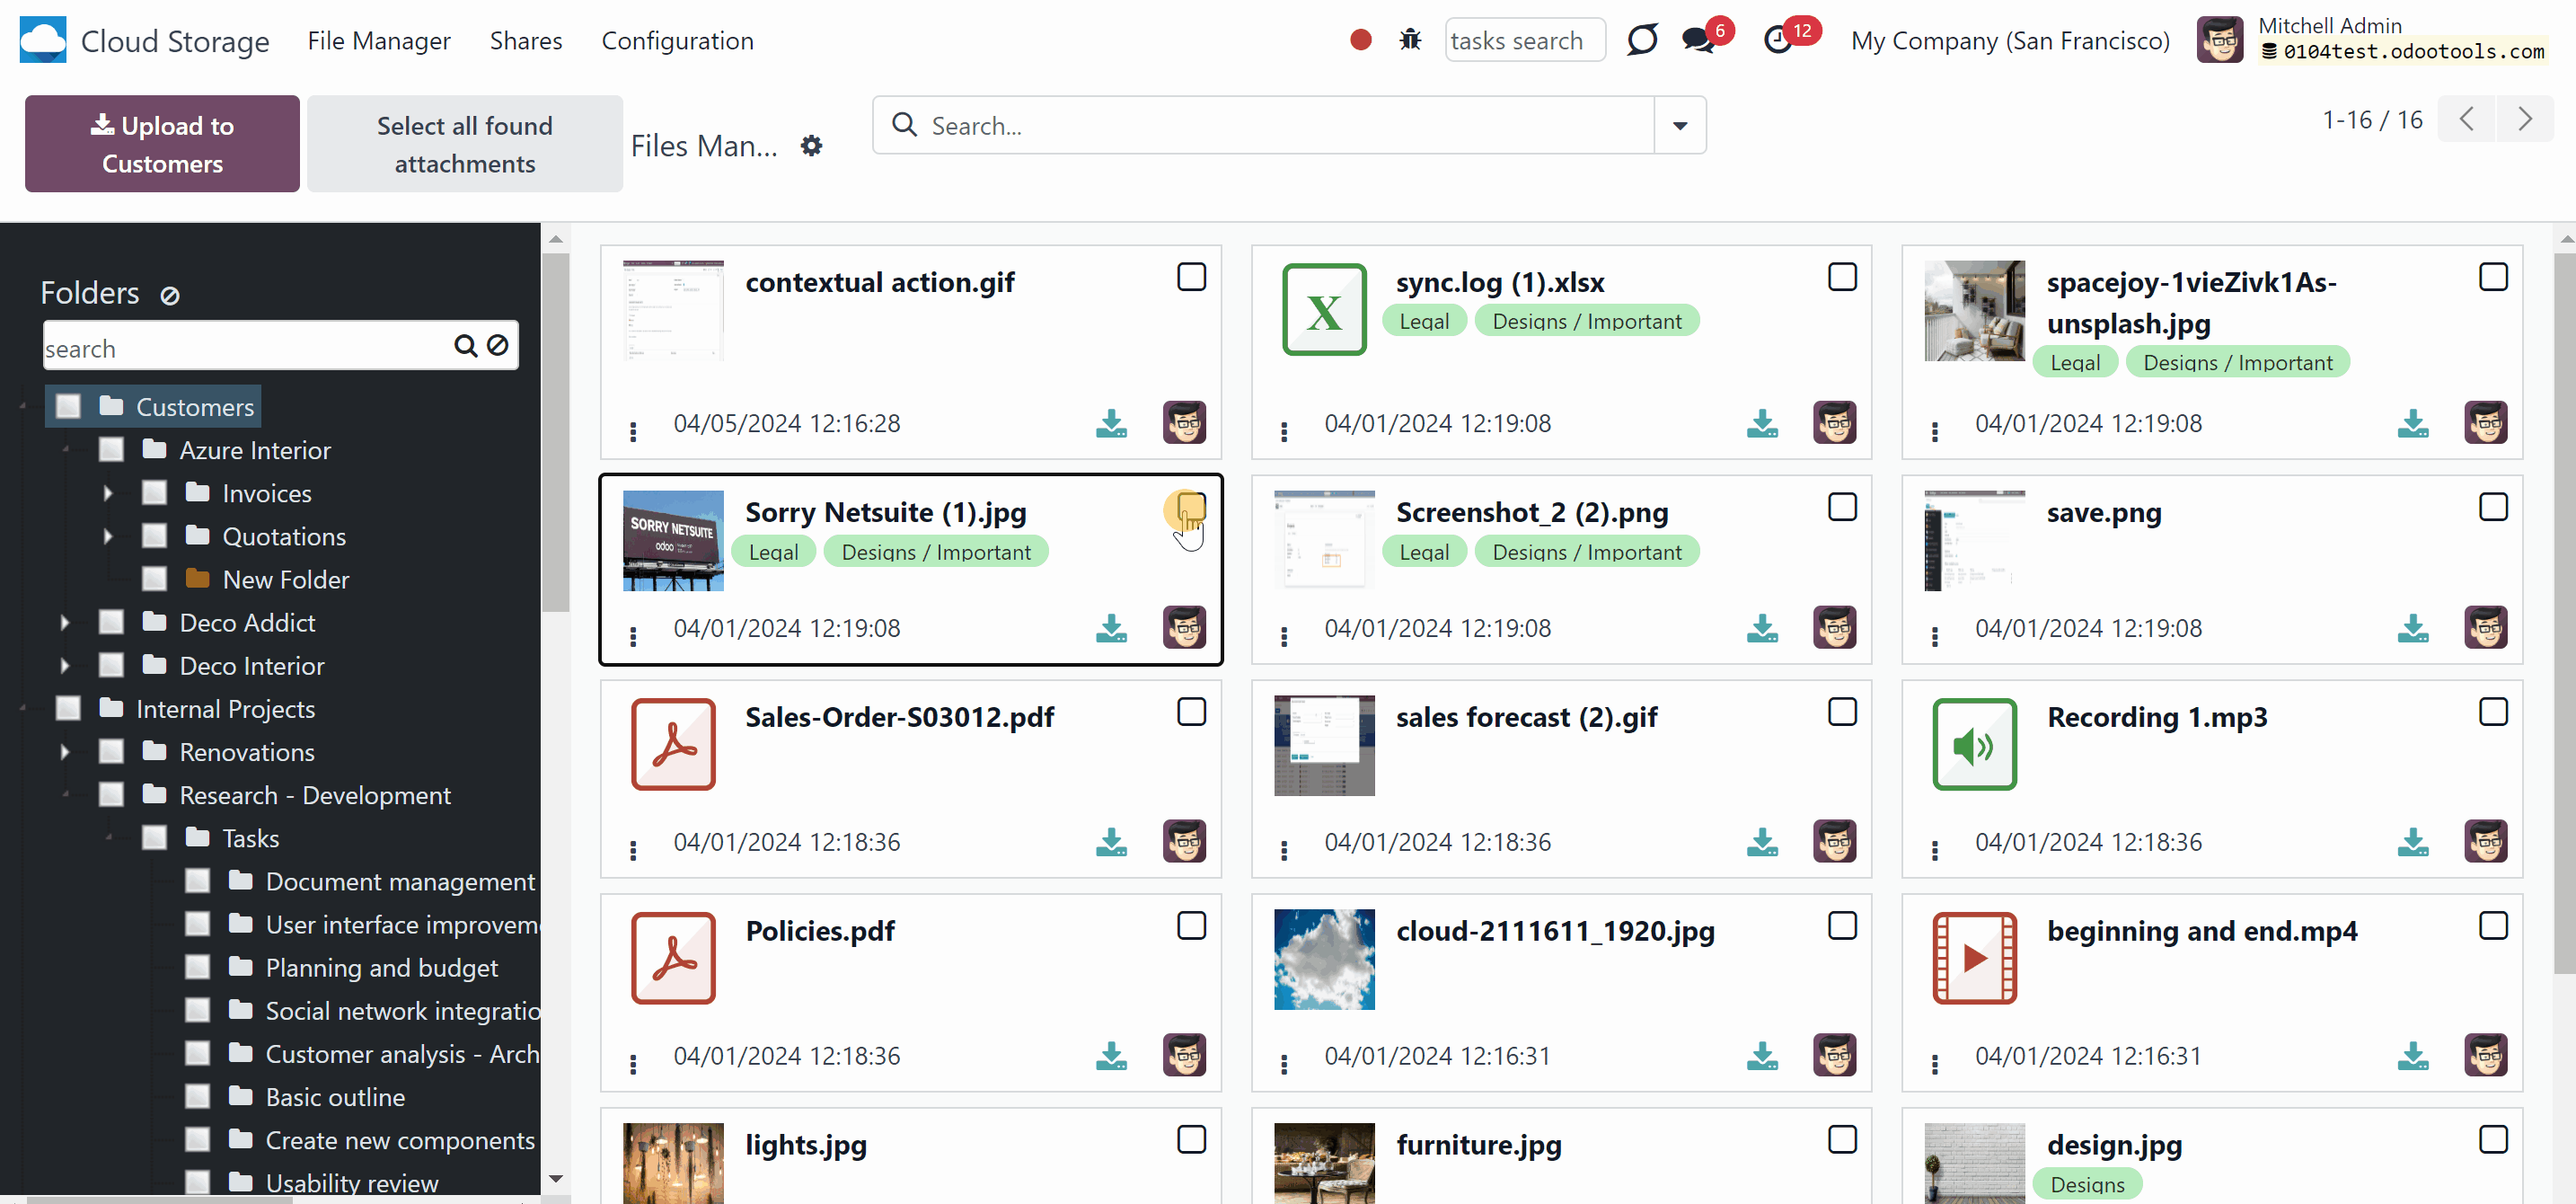
Task: Expand the Quotations folder node
Action: pyautogui.click(x=108, y=536)
